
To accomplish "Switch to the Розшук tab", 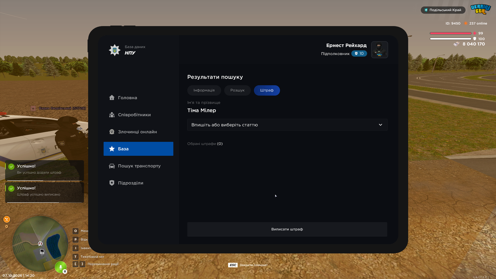I will tap(238, 90).
